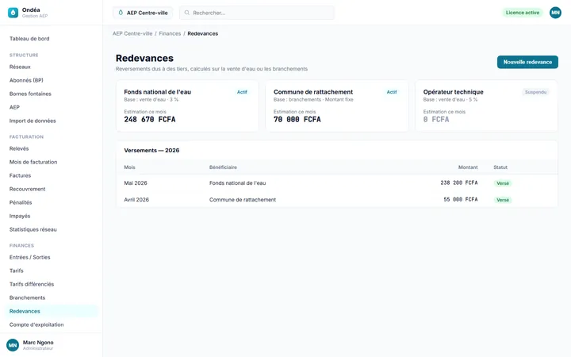Click the Bénéficiaire column header
The width and height of the screenshot is (571, 357).
point(223,167)
